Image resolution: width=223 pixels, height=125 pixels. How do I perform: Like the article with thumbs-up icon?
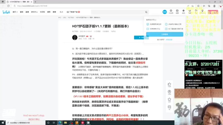click(x=169, y=84)
